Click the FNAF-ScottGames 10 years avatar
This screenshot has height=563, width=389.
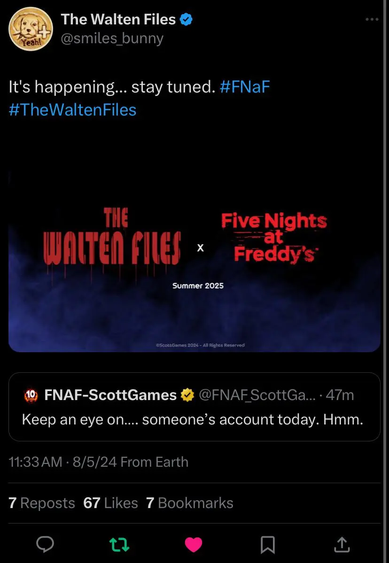pos(30,395)
